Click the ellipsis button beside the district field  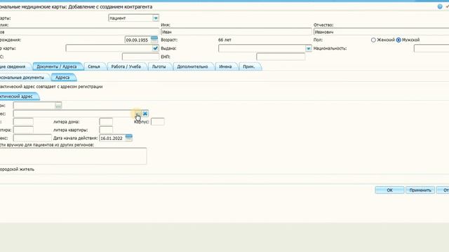click(x=58, y=106)
